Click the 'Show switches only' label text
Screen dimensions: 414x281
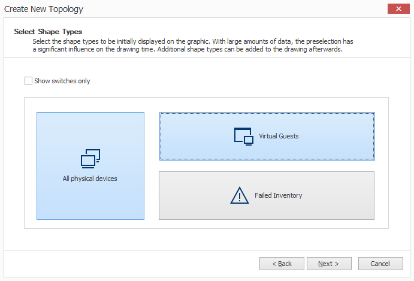tap(62, 81)
